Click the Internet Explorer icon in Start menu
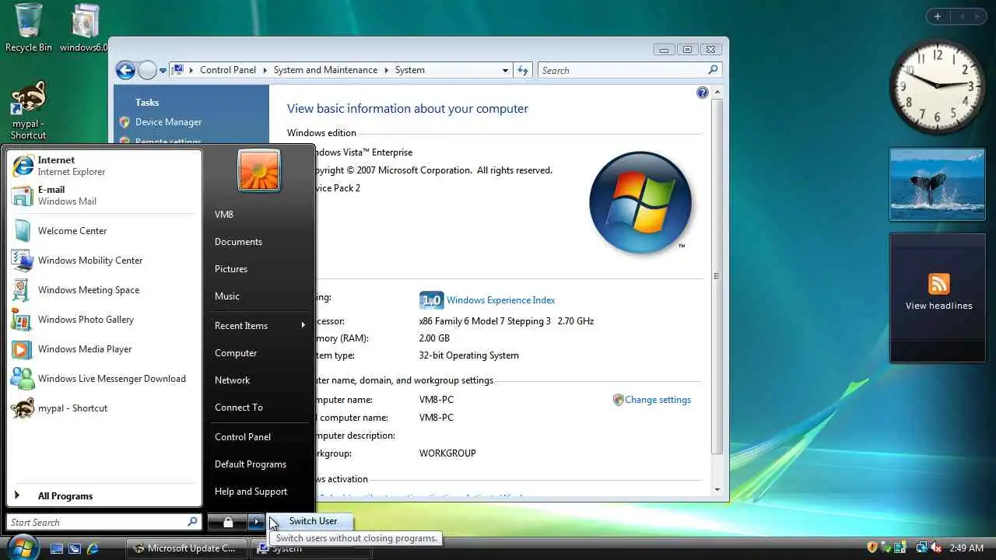Screen dimensions: 996x560 (x=23, y=166)
